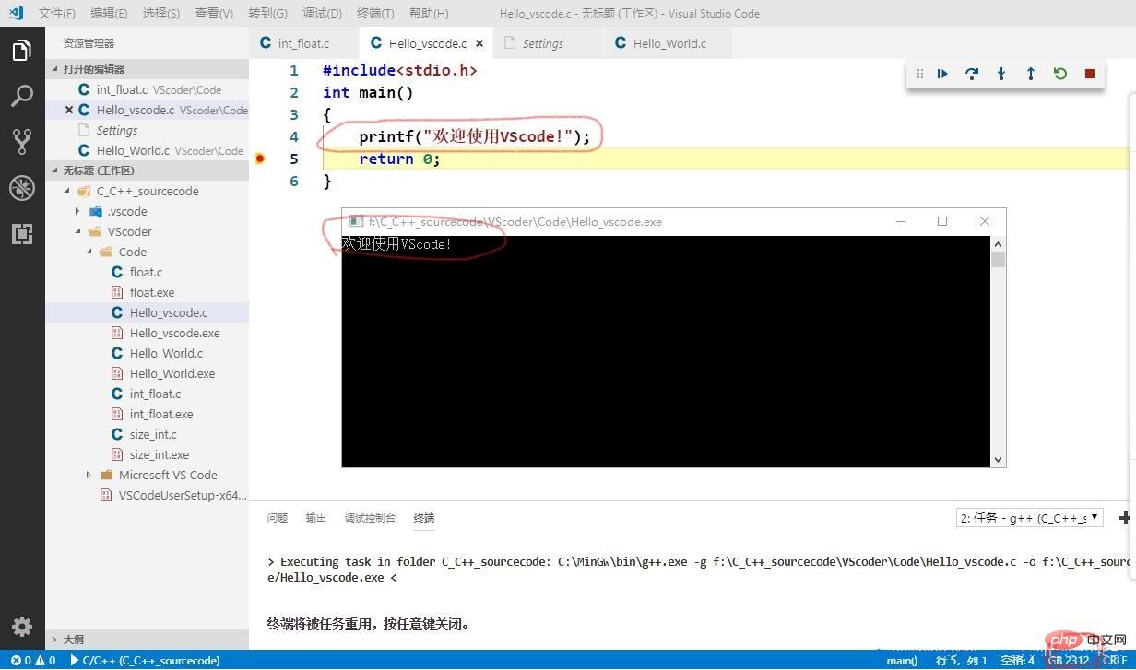Click the 行 5, 列 1 cursor position status
Image resolution: width=1136 pixels, height=670 pixels.
click(962, 660)
